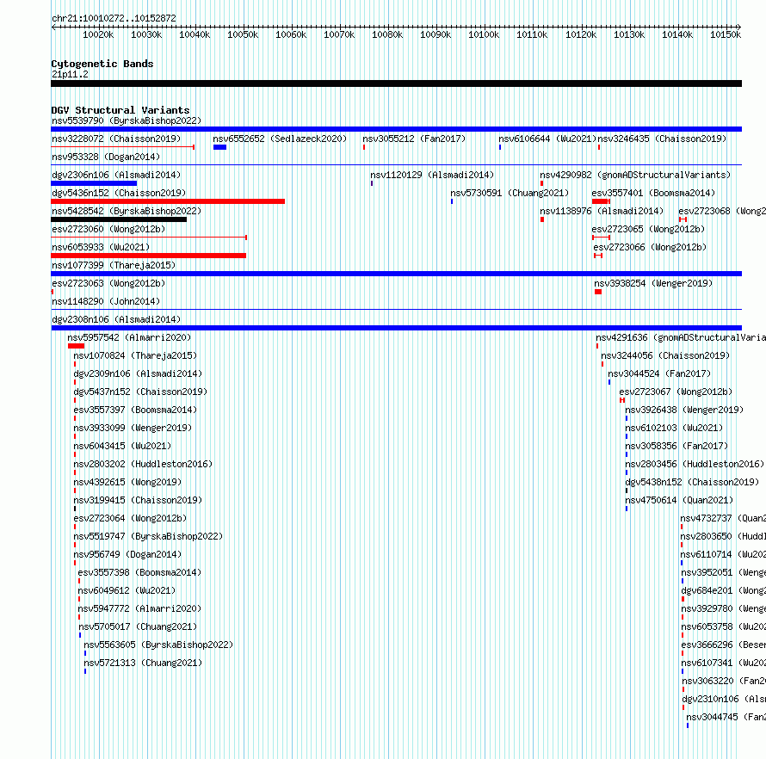766x759 pixels.
Task: Select nsv6106644 (Wu2021) label
Action: pos(547,139)
